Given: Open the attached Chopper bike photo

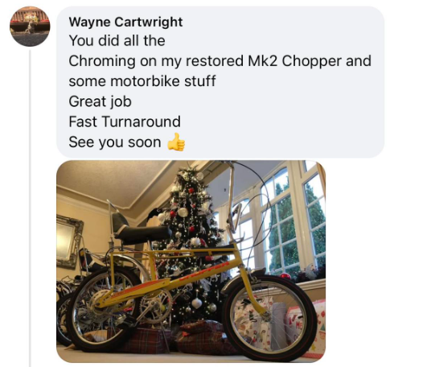Looking at the screenshot, I should pyautogui.click(x=191, y=262).
